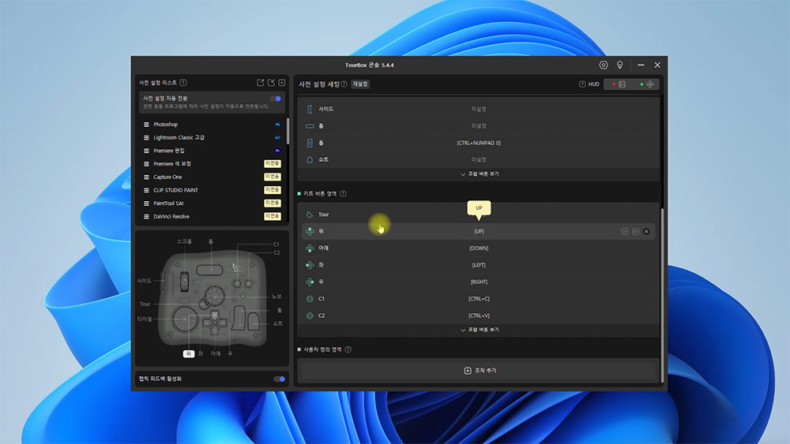
Task: Click the [UP] binding value in 위 row
Action: point(479,231)
